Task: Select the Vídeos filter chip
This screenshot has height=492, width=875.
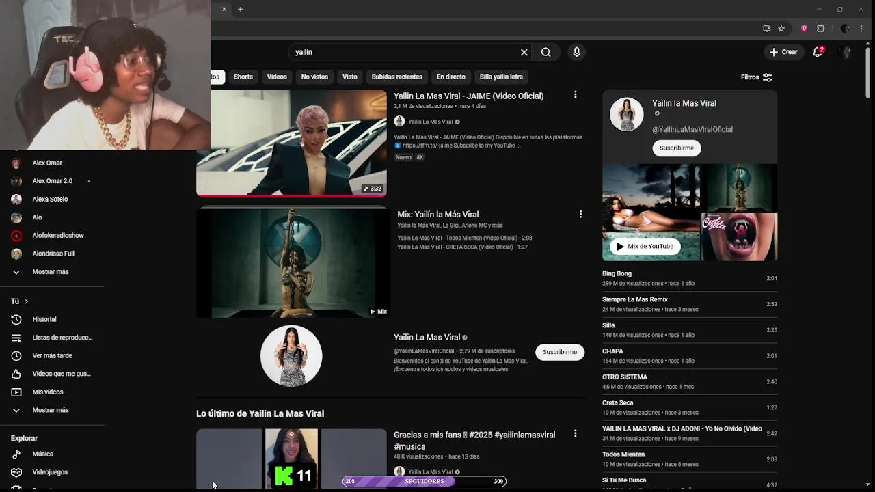Action: coord(277,77)
